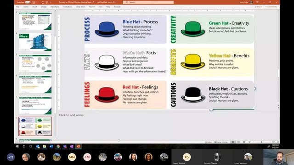Open the Slide Show ribbon tab
This screenshot has width=294, height=165.
[x=81, y=7]
